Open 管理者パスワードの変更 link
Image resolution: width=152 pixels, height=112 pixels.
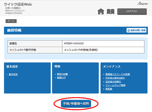(118, 74)
